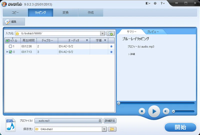Switch to the コピー tab

coord(15,12)
